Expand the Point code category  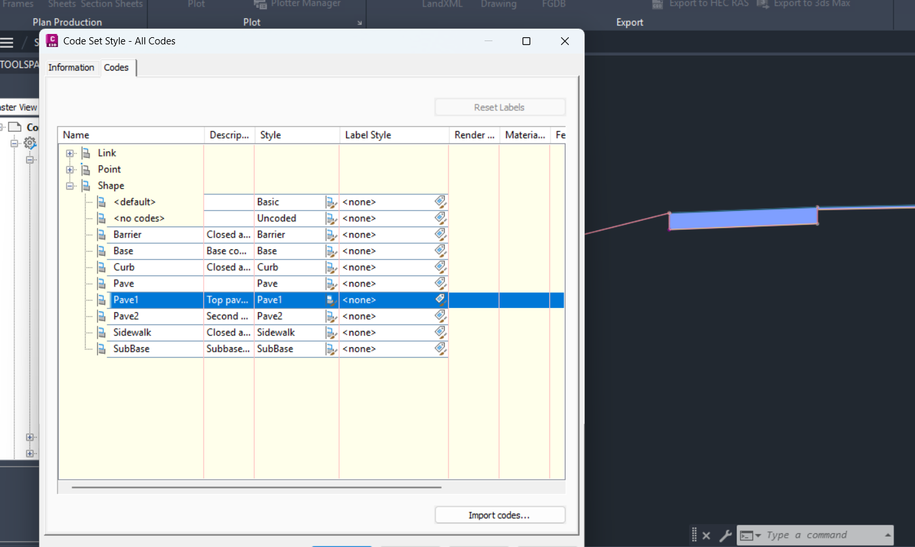tap(70, 169)
